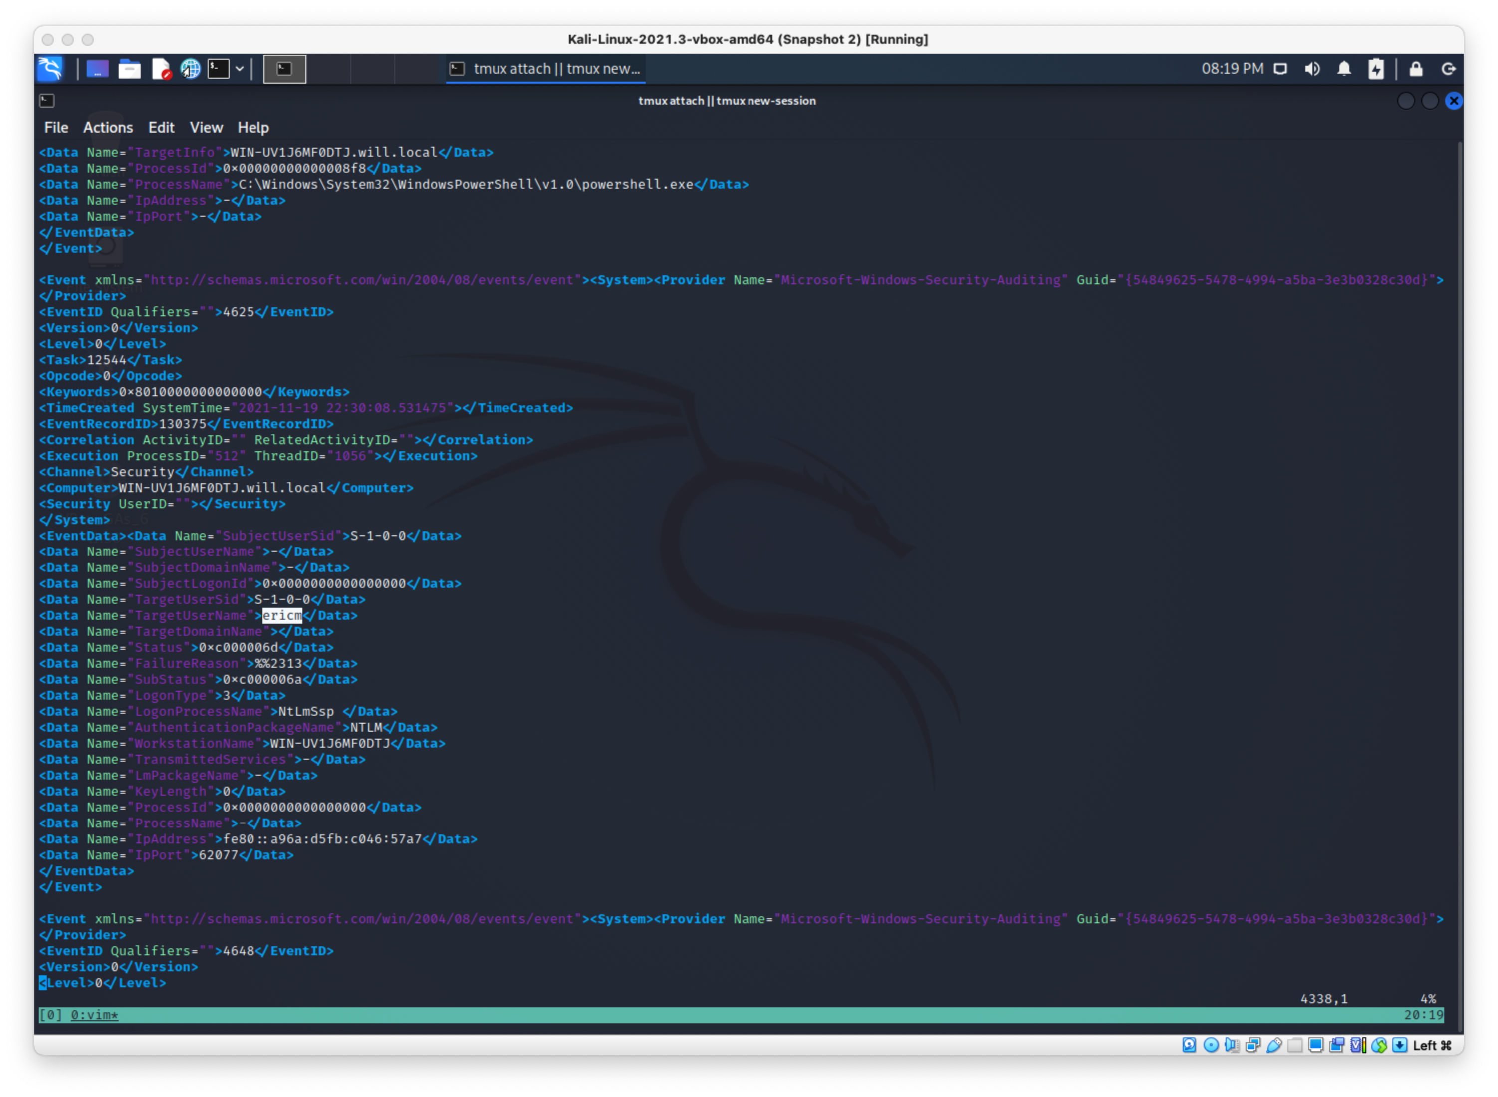Image resolution: width=1498 pixels, height=1097 pixels.
Task: Click the Keywords value '0x8010000000000000'
Action: click(x=191, y=392)
